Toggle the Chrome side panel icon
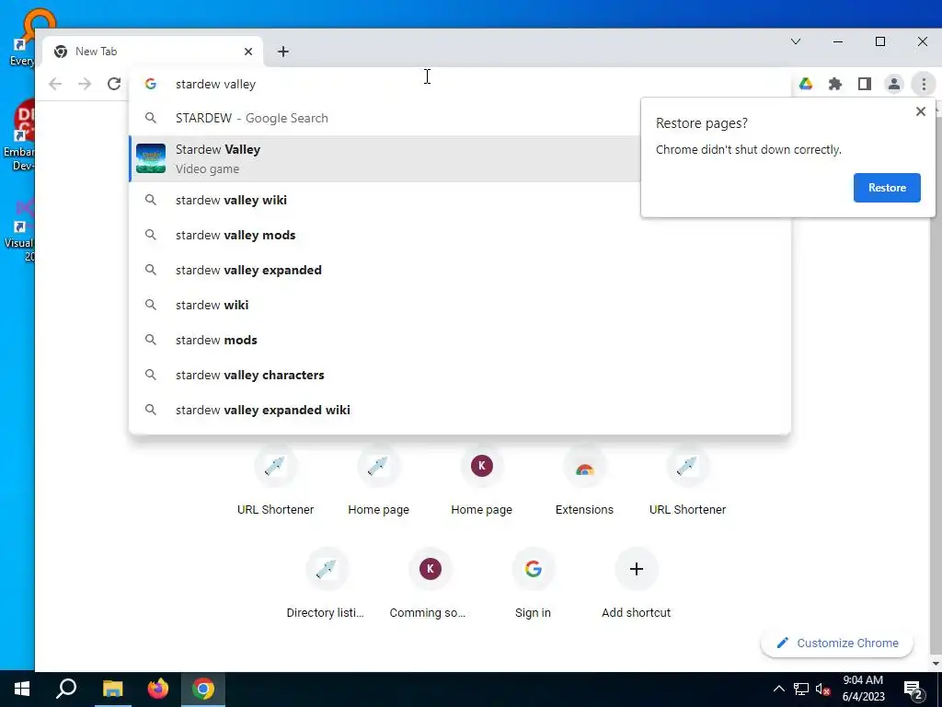 865,84
